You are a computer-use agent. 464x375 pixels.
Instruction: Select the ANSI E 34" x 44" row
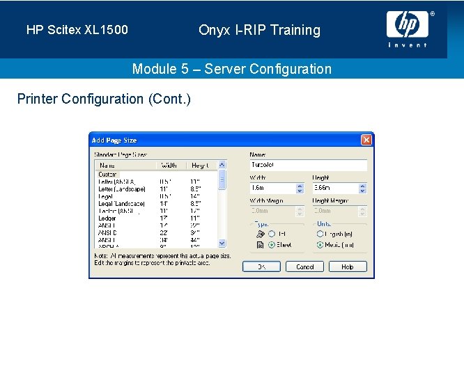(x=157, y=240)
